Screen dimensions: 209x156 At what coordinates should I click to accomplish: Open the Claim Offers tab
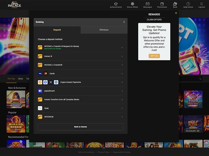[154, 20]
